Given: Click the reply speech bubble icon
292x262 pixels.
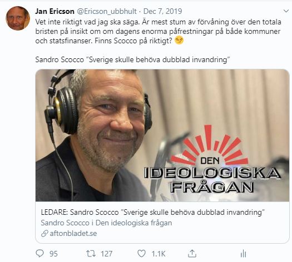Looking at the screenshot, I should (x=39, y=253).
